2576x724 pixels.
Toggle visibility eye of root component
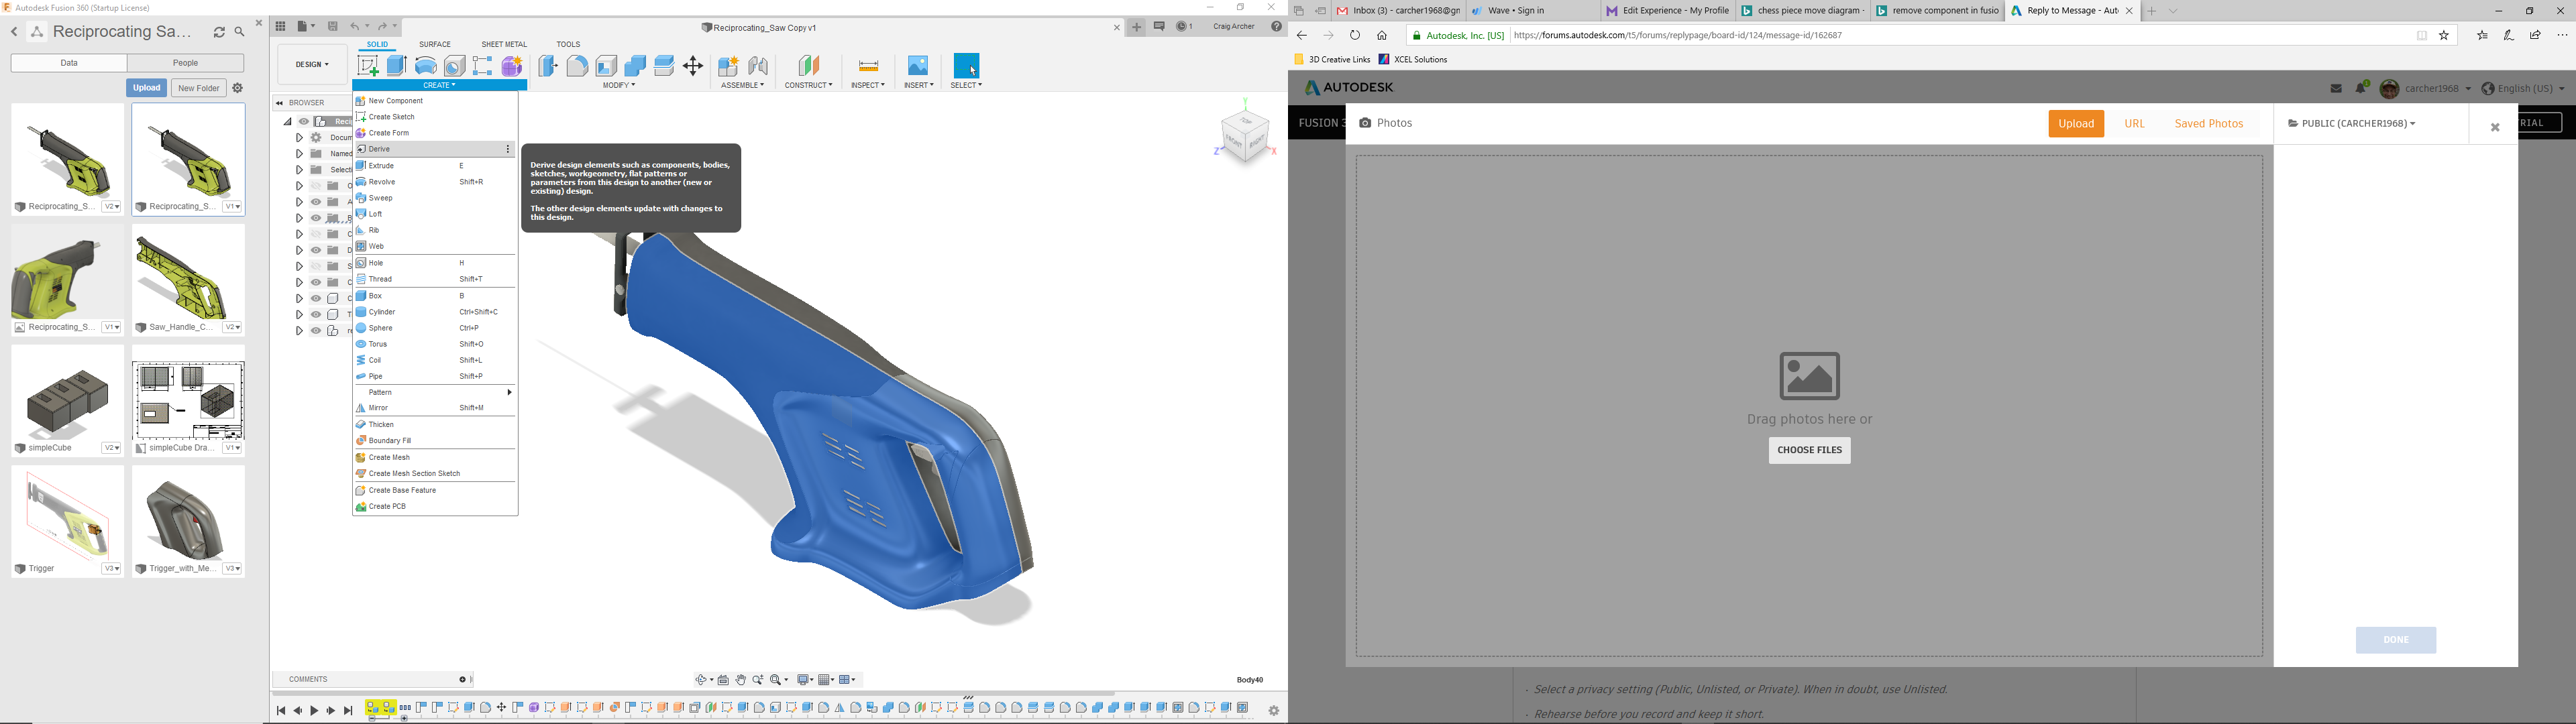[304, 122]
